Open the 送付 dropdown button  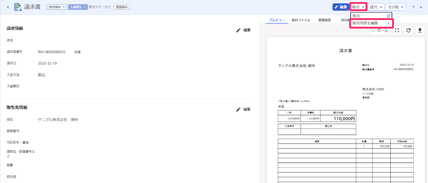(376, 7)
